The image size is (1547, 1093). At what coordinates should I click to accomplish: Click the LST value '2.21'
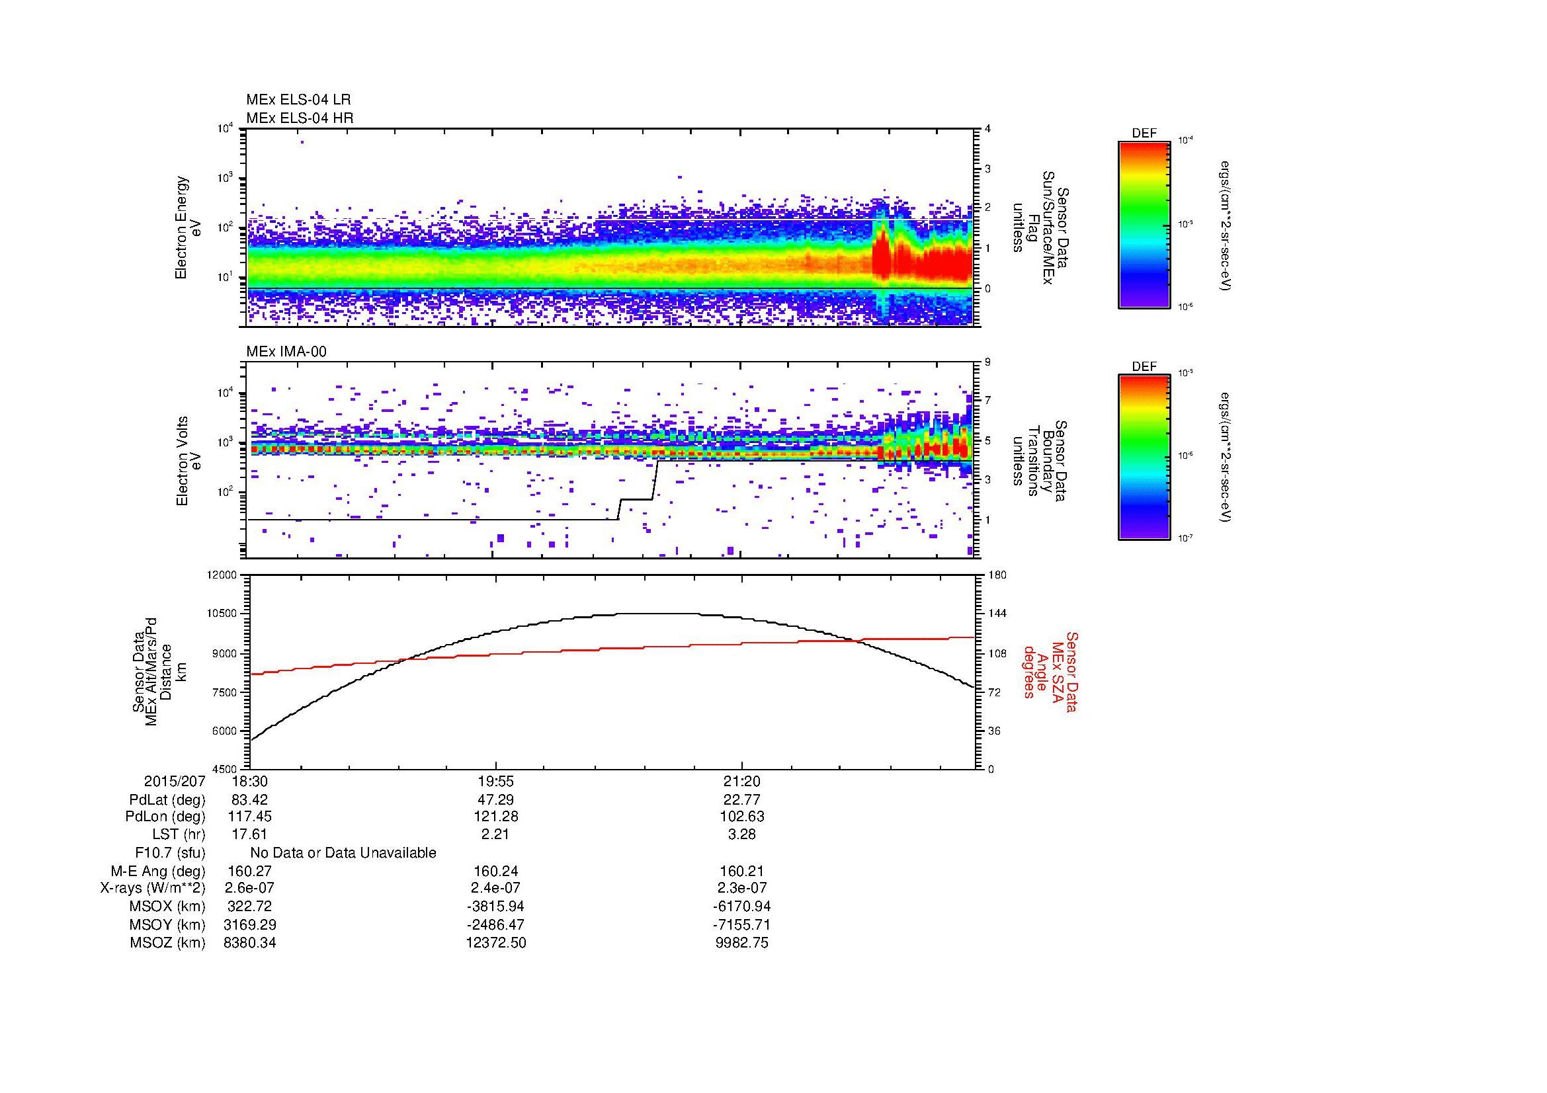pos(495,834)
